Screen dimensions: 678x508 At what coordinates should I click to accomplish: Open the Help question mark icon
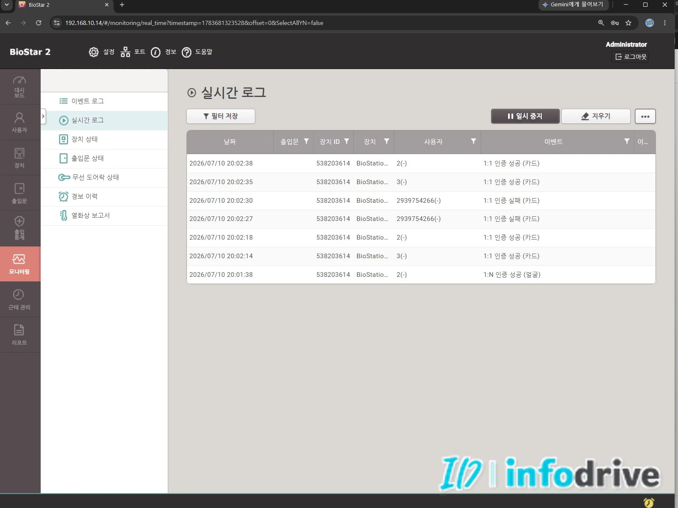(186, 52)
